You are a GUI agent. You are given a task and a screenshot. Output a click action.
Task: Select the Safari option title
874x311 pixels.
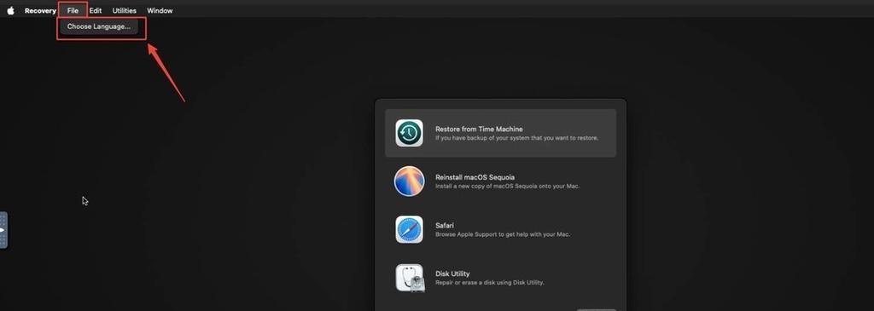(x=444, y=225)
